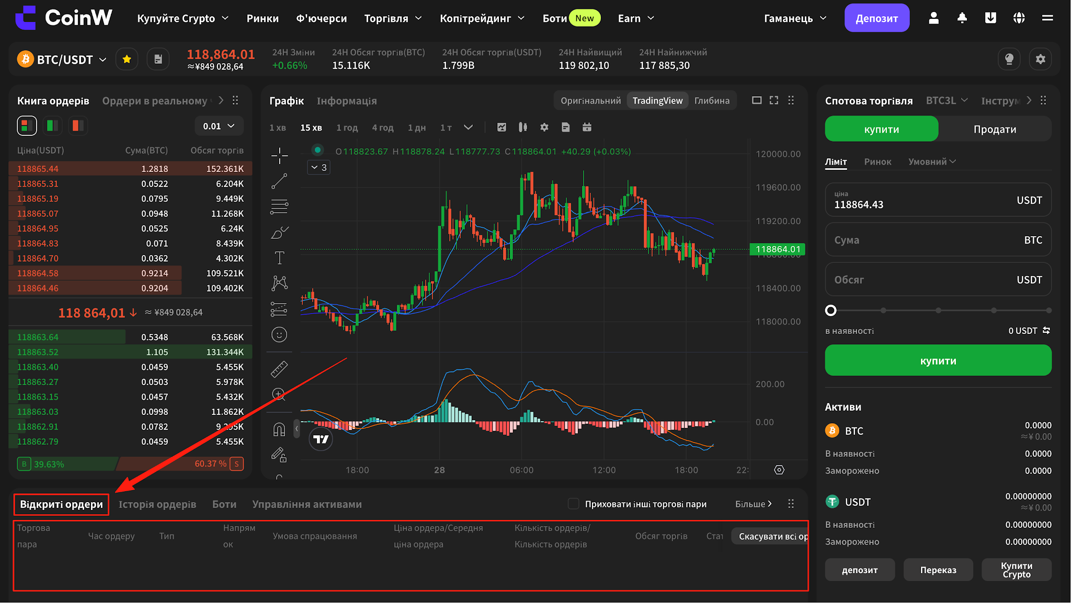This screenshot has height=603, width=1071.
Task: Switch to the Інформація tab
Action: pyautogui.click(x=347, y=100)
